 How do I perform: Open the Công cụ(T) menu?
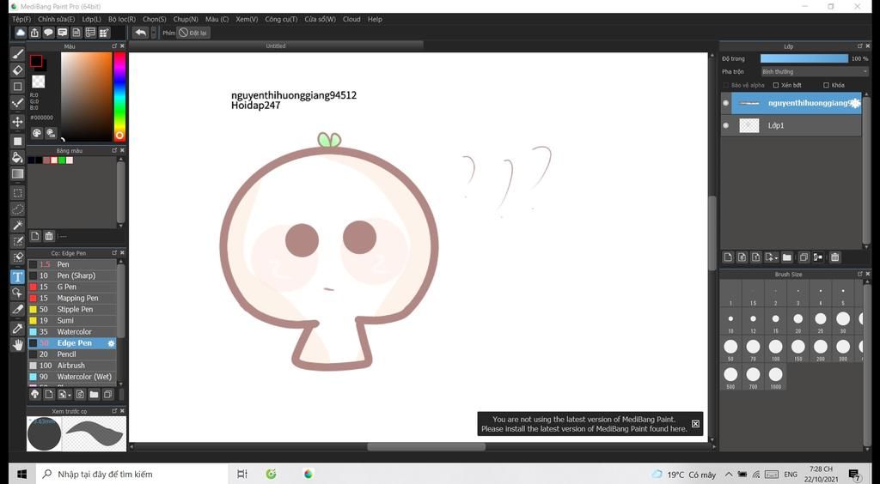click(281, 19)
